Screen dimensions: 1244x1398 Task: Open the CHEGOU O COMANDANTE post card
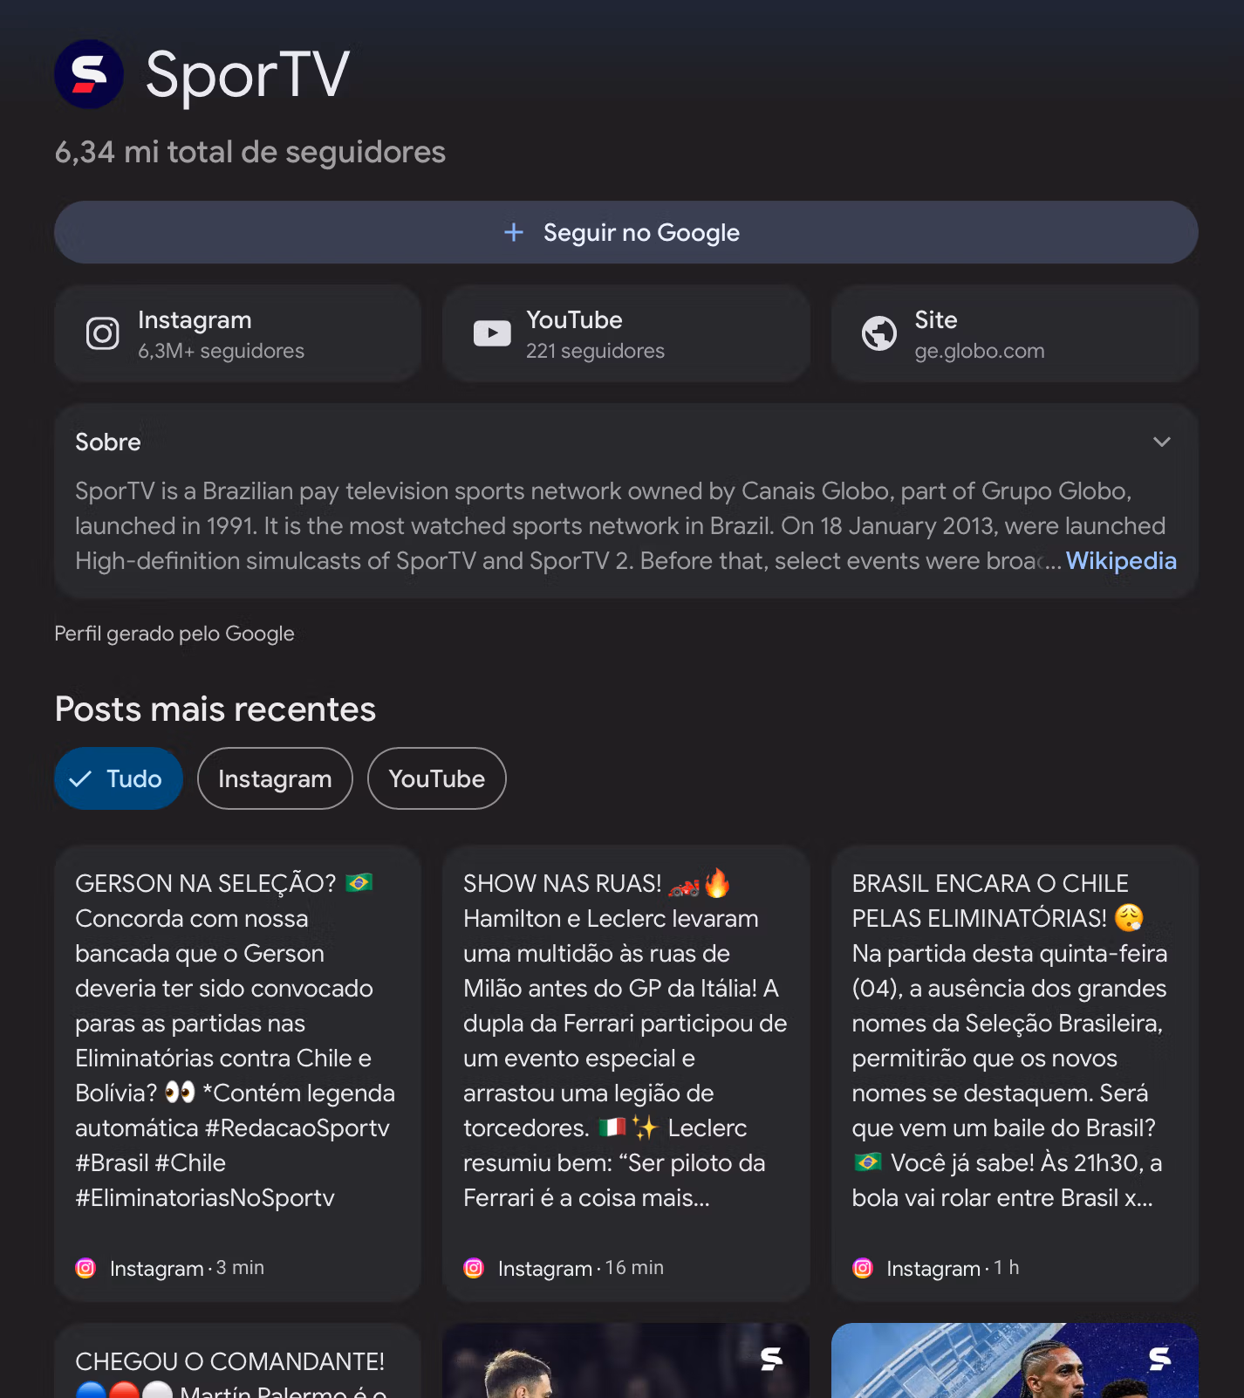(237, 1361)
